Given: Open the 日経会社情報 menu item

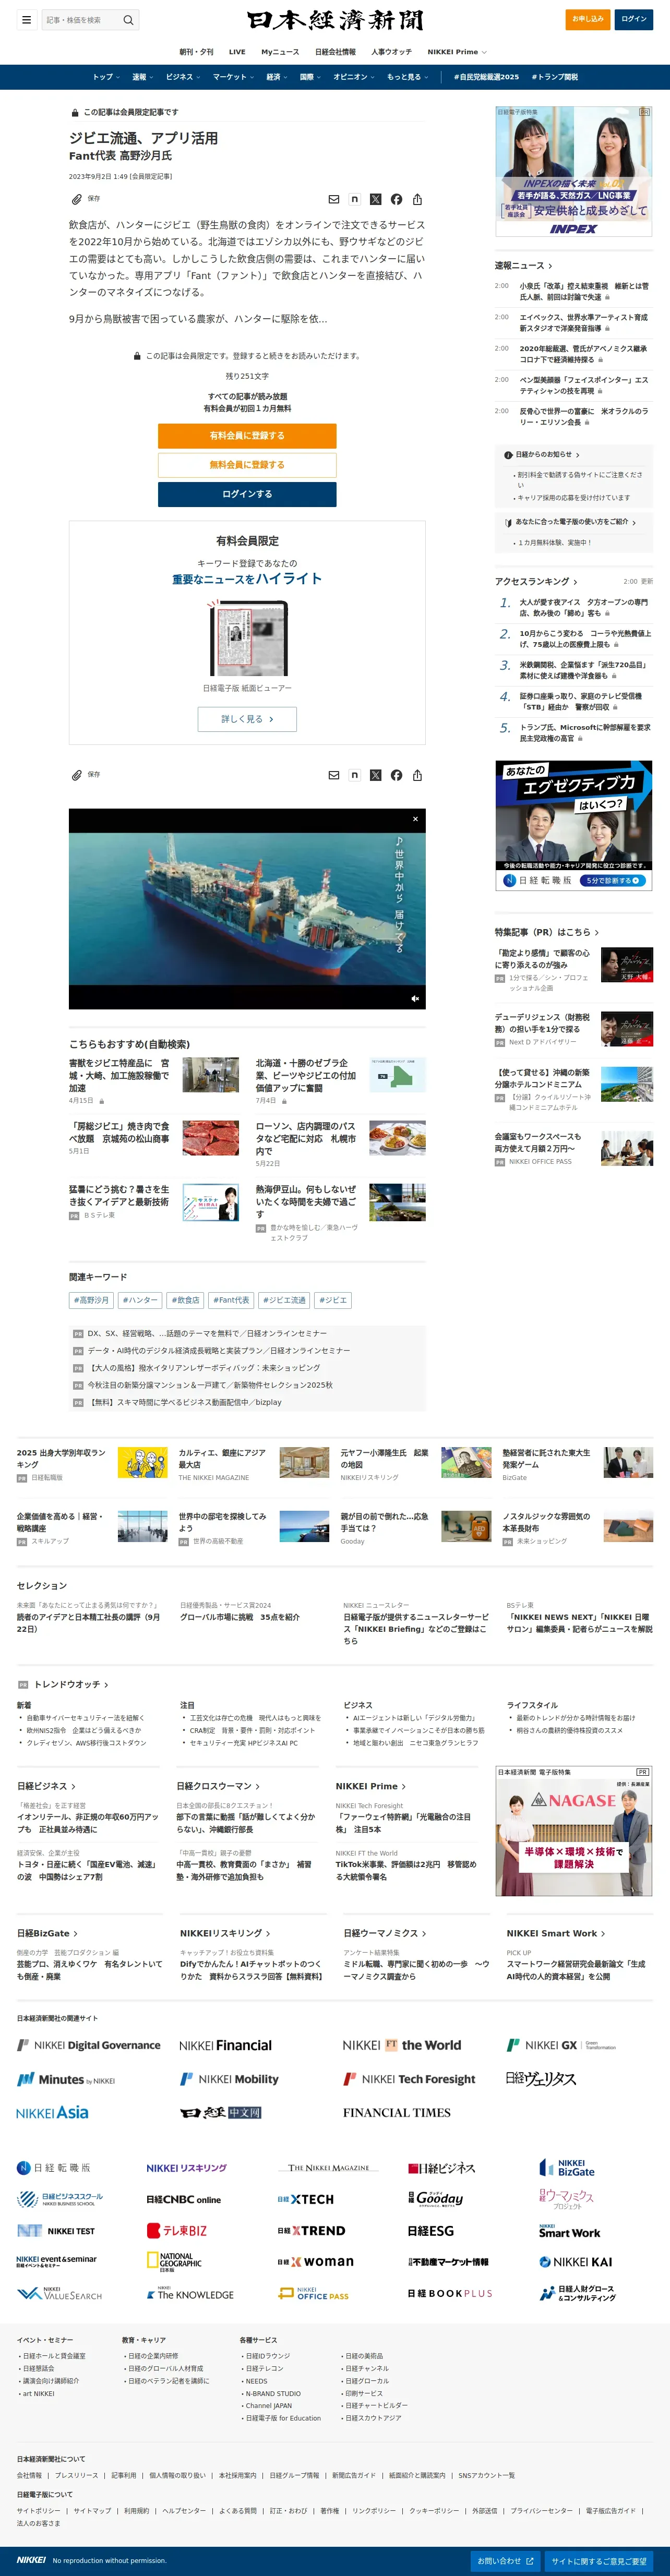Looking at the screenshot, I should (x=335, y=52).
